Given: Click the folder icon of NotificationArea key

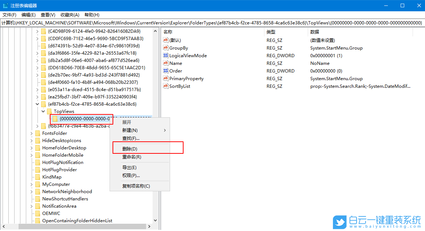Looking at the screenshot, I should pyautogui.click(x=38, y=206).
